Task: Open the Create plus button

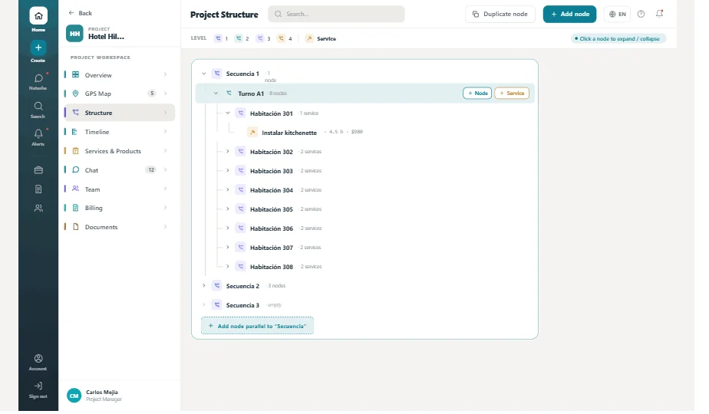Action: pyautogui.click(x=38, y=48)
